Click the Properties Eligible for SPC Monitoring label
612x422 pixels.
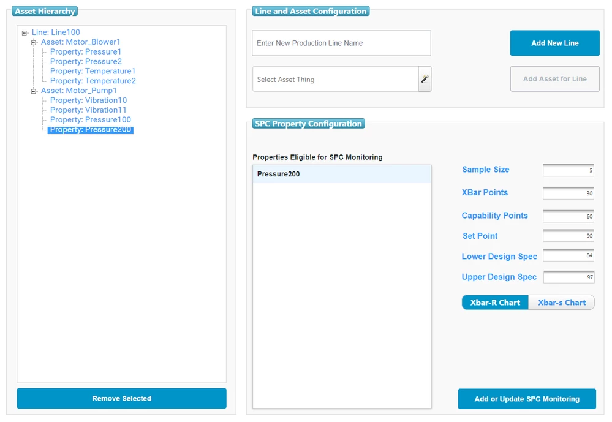pos(317,157)
